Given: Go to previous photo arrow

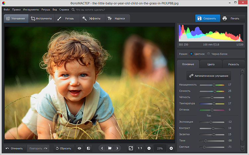Looking at the screenshot, I should (102, 148).
